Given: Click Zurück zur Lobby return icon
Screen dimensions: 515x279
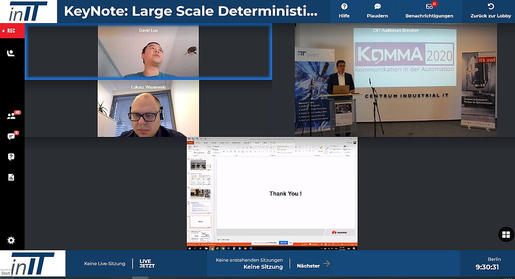Looking at the screenshot, I should [x=491, y=7].
